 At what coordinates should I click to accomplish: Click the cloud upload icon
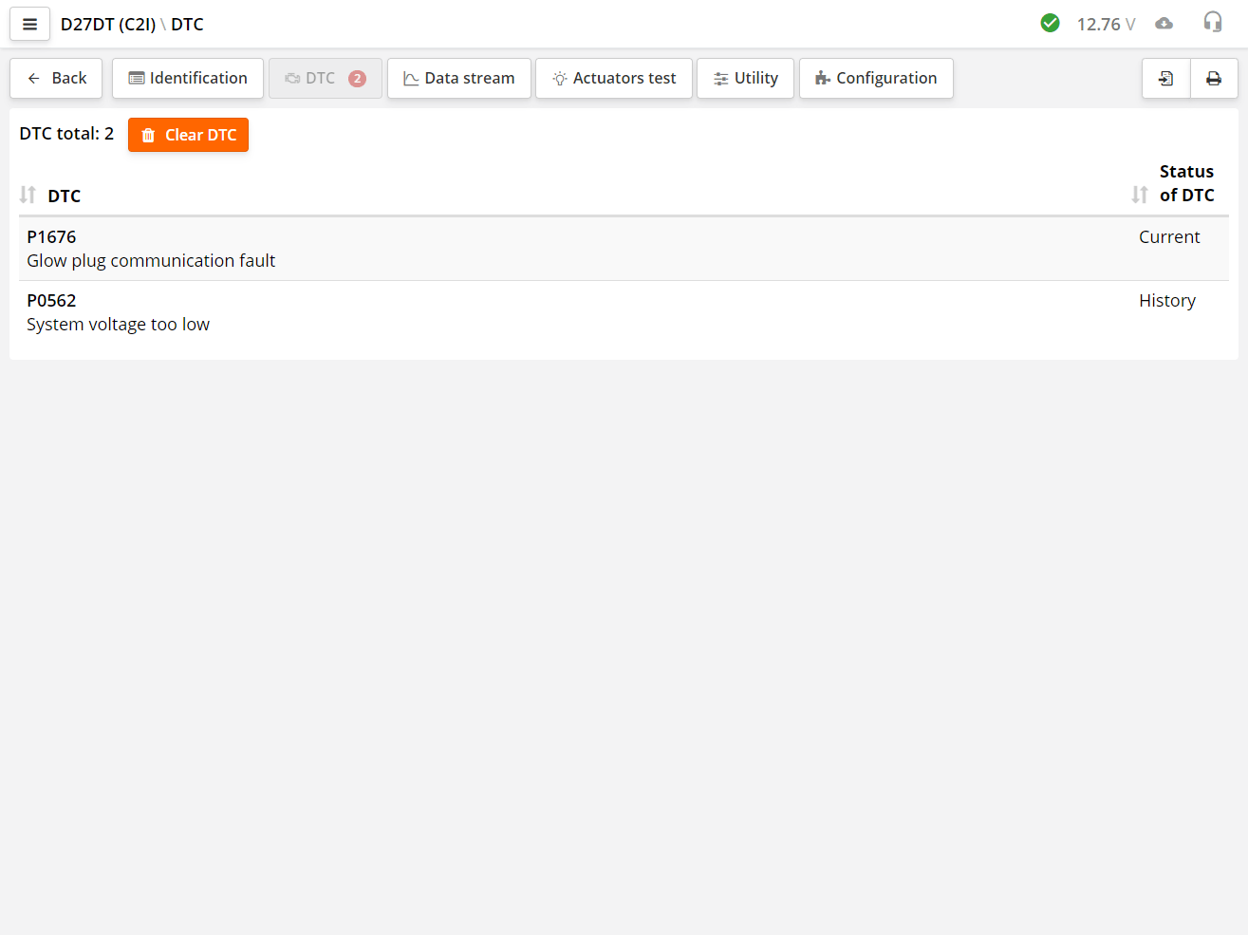click(1164, 24)
